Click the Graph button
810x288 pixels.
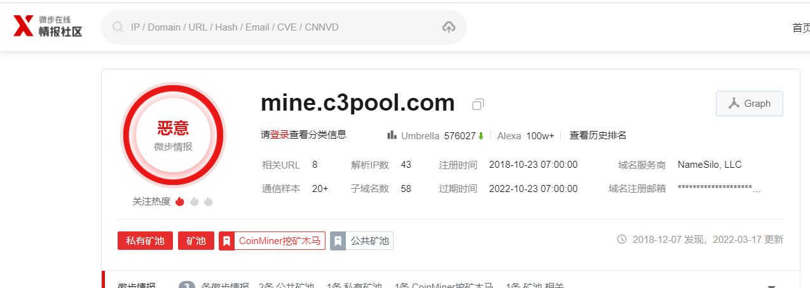coord(749,104)
